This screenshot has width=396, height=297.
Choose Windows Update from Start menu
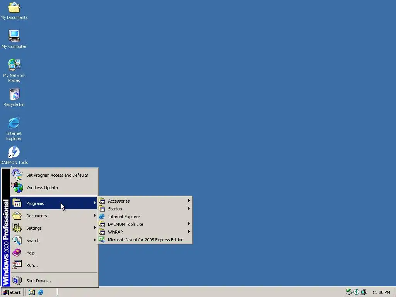coord(54,188)
